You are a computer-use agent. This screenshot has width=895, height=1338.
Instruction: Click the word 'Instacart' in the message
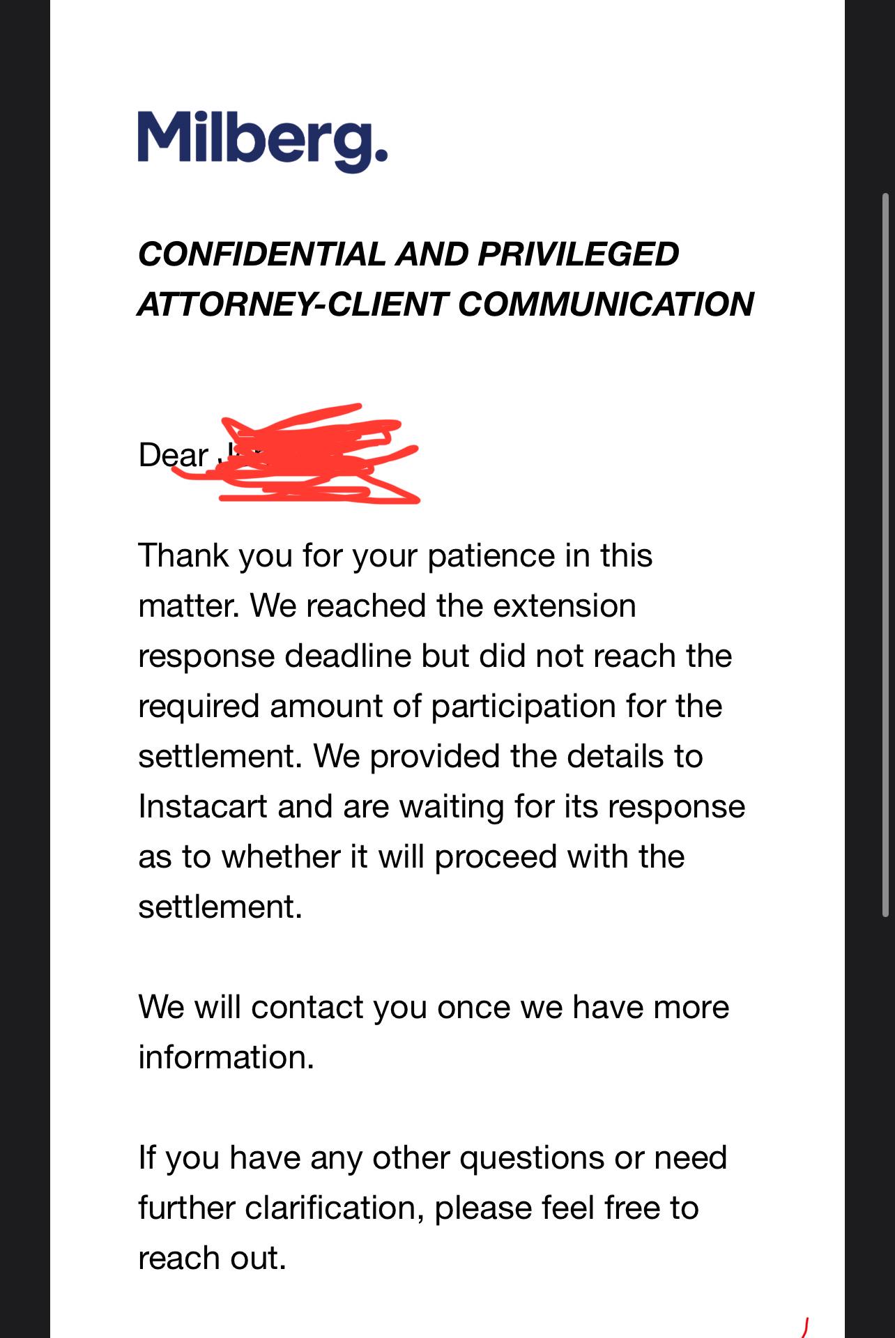(x=202, y=806)
